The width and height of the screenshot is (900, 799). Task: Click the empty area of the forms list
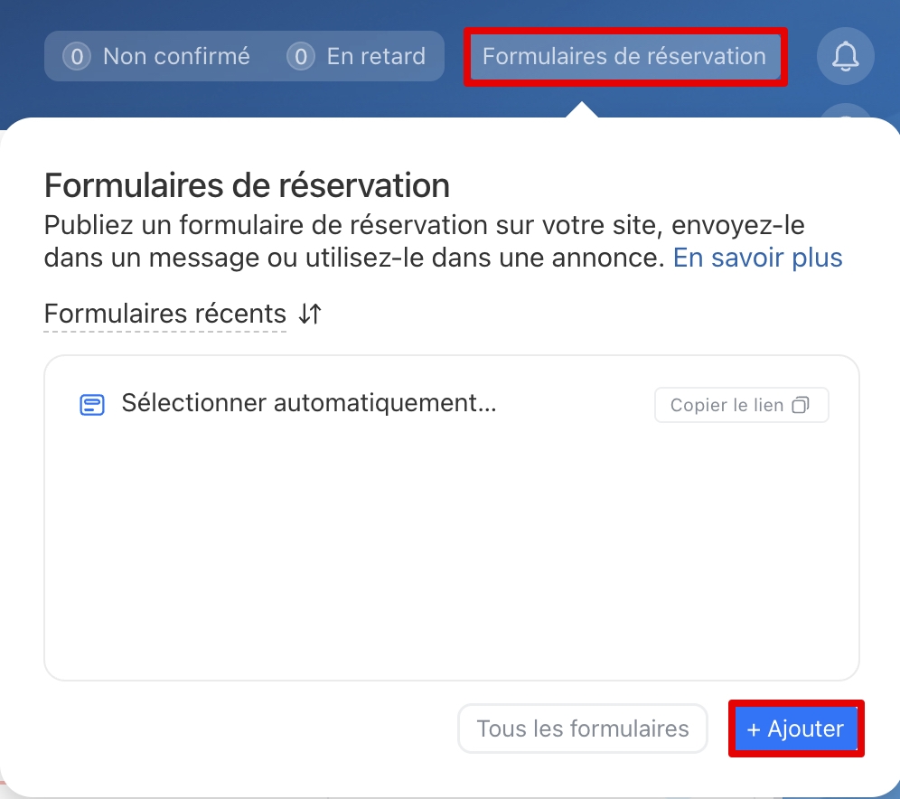coord(452,560)
